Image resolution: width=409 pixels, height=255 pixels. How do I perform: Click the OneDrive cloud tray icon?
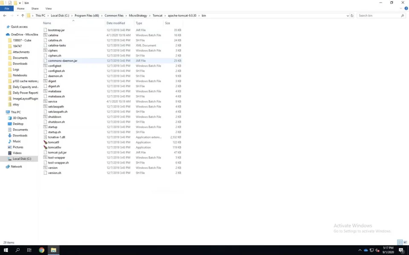[366, 250]
